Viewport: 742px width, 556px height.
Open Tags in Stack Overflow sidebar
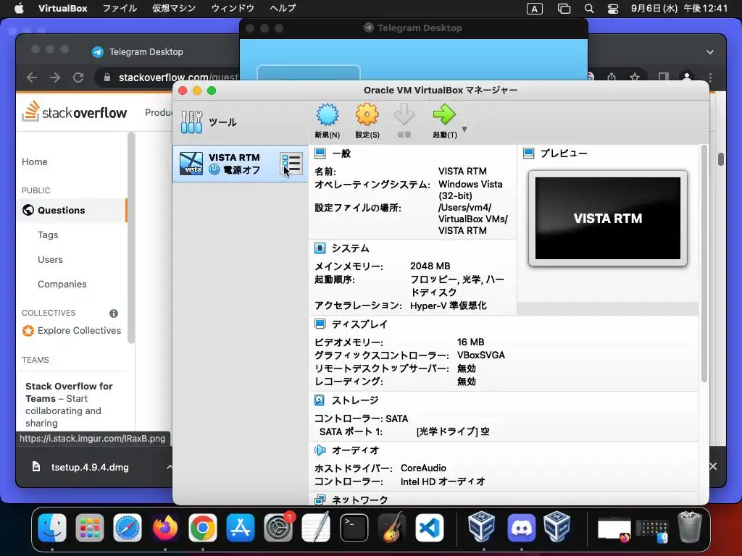point(48,235)
